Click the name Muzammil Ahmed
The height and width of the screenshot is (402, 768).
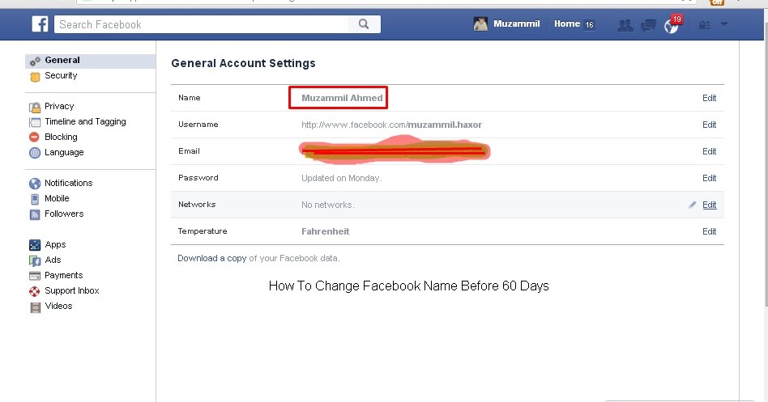[342, 98]
